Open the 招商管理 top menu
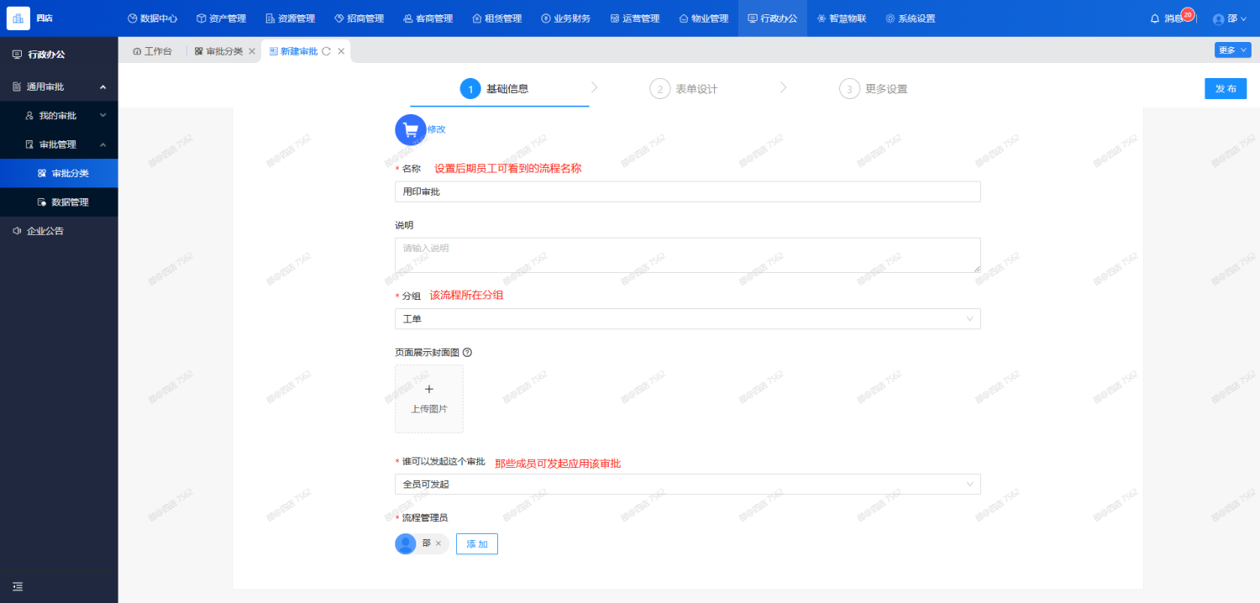Viewport: 1260px width, 603px height. click(360, 18)
